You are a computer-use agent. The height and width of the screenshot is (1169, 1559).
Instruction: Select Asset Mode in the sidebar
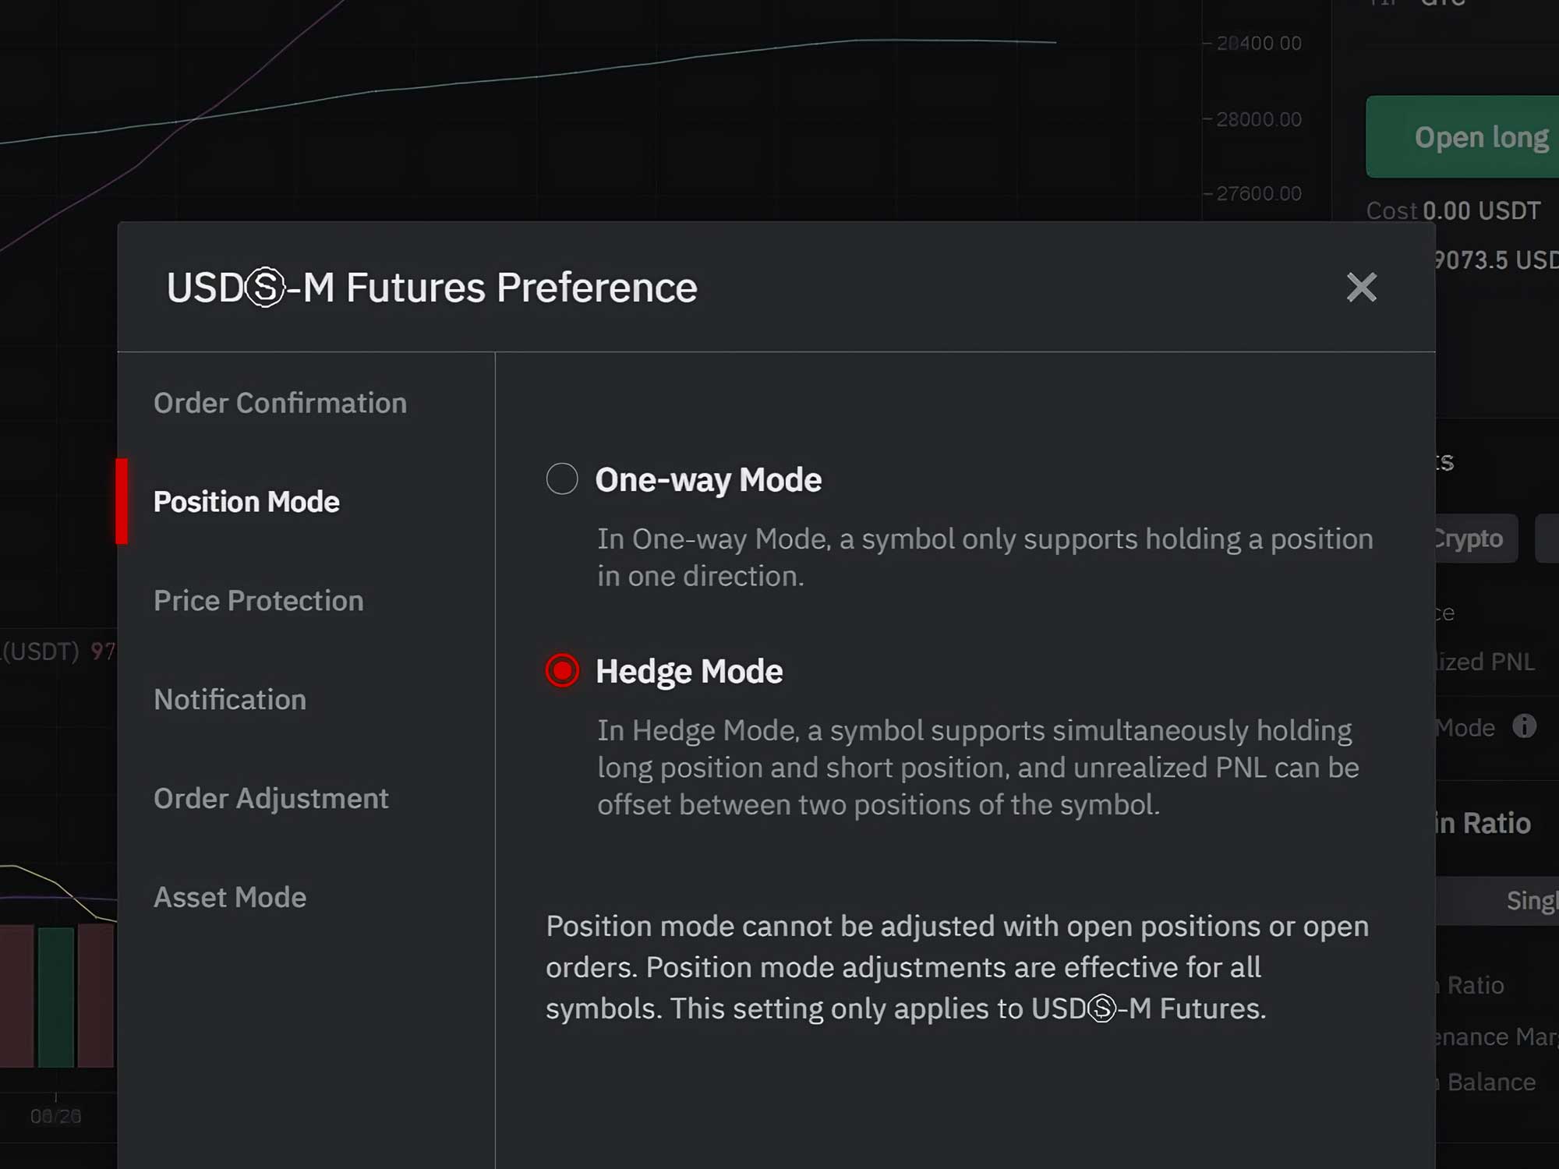[230, 898]
